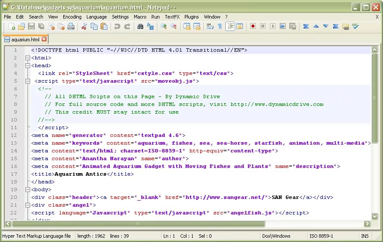Click the Dos\Windows status bar field
The width and height of the screenshot is (383, 242).
pyautogui.click(x=276, y=236)
